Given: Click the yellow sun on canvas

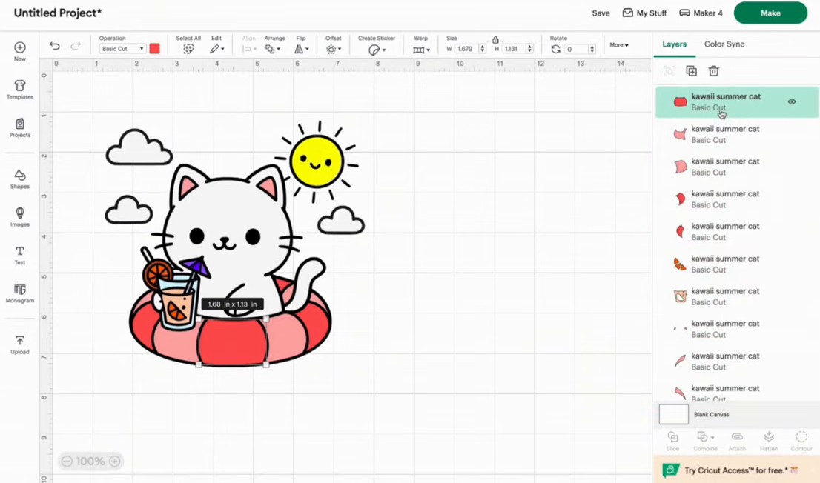Looking at the screenshot, I should 317,161.
